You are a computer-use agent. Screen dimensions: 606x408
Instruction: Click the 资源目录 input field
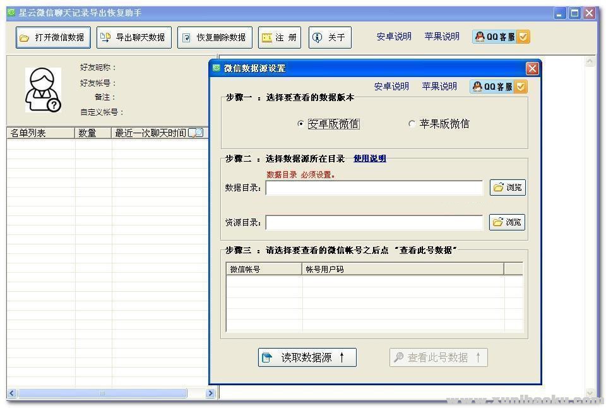(374, 222)
